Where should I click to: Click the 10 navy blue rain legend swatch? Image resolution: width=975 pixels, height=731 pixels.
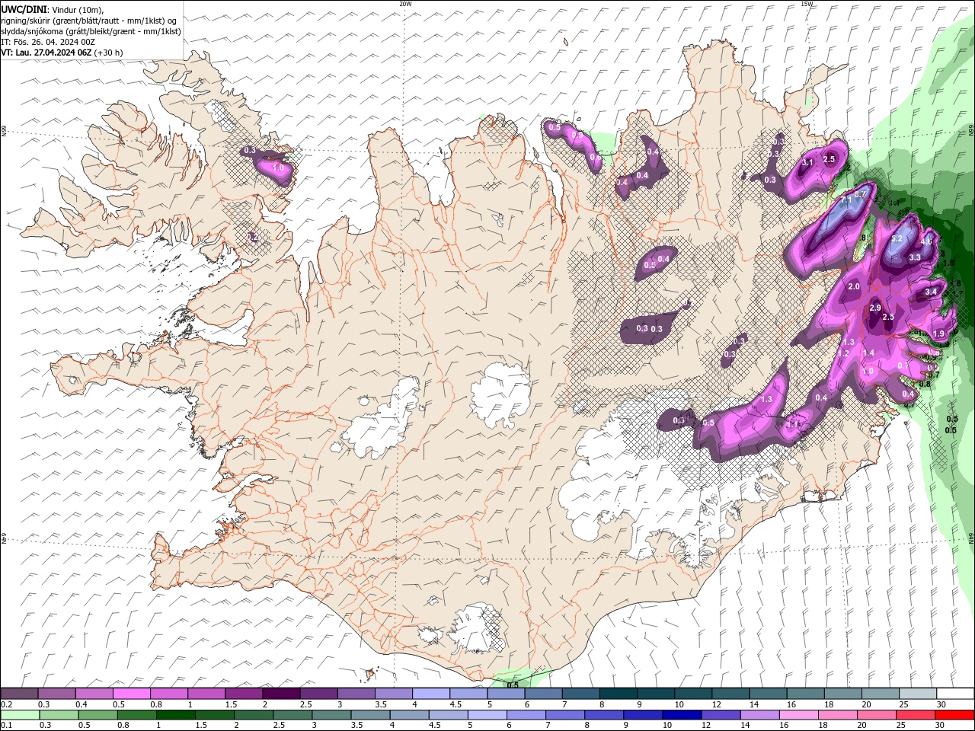(x=682, y=715)
